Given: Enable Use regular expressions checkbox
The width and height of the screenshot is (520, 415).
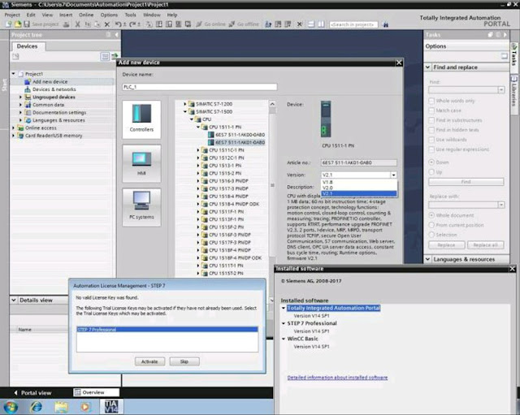Looking at the screenshot, I should pyautogui.click(x=431, y=149).
